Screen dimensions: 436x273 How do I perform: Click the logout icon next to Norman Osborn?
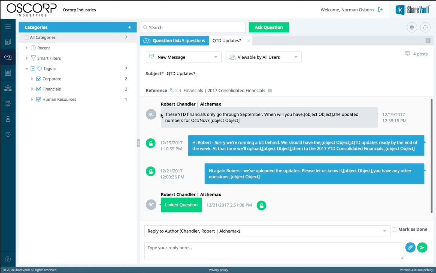tap(380, 10)
